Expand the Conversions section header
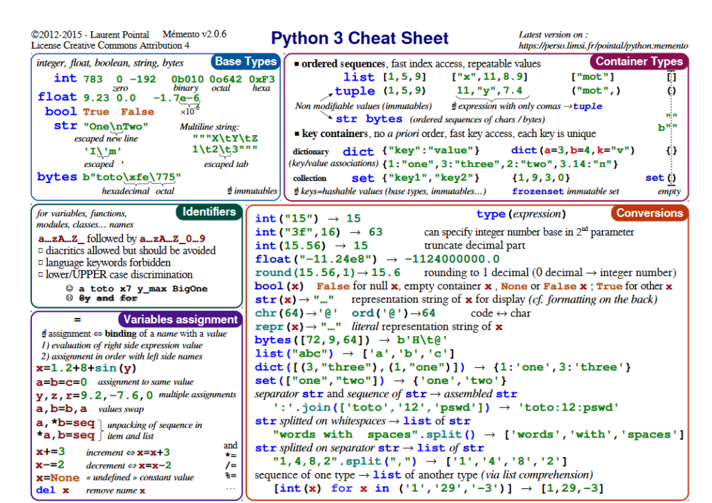The height and width of the screenshot is (503, 712). (649, 214)
